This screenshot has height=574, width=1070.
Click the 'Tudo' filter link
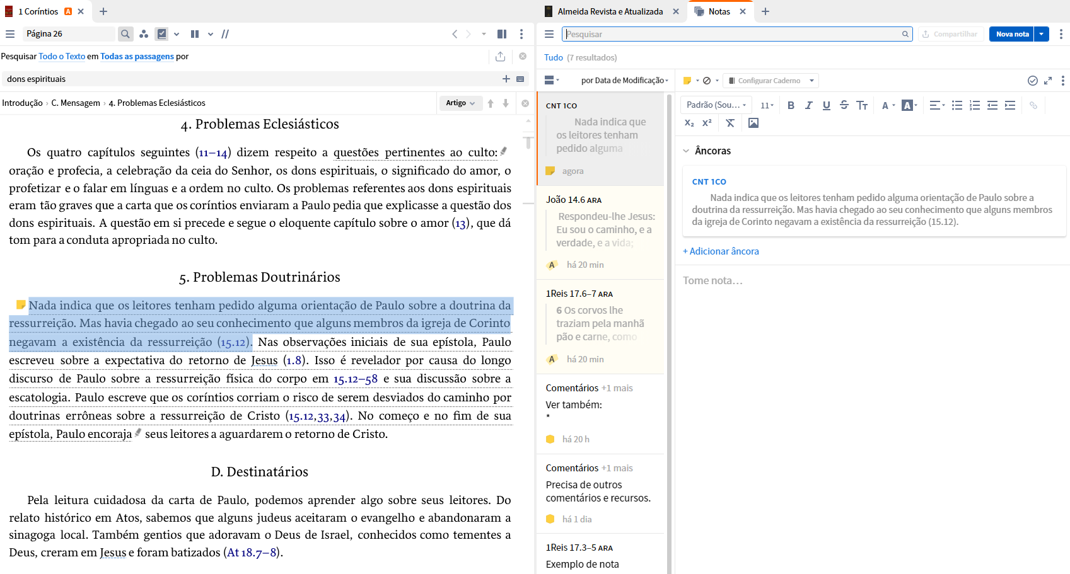[554, 57]
